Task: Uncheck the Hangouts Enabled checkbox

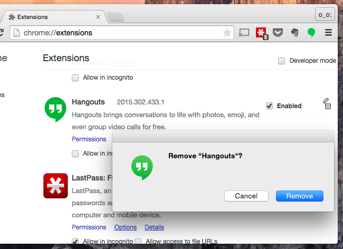Action: [x=269, y=106]
